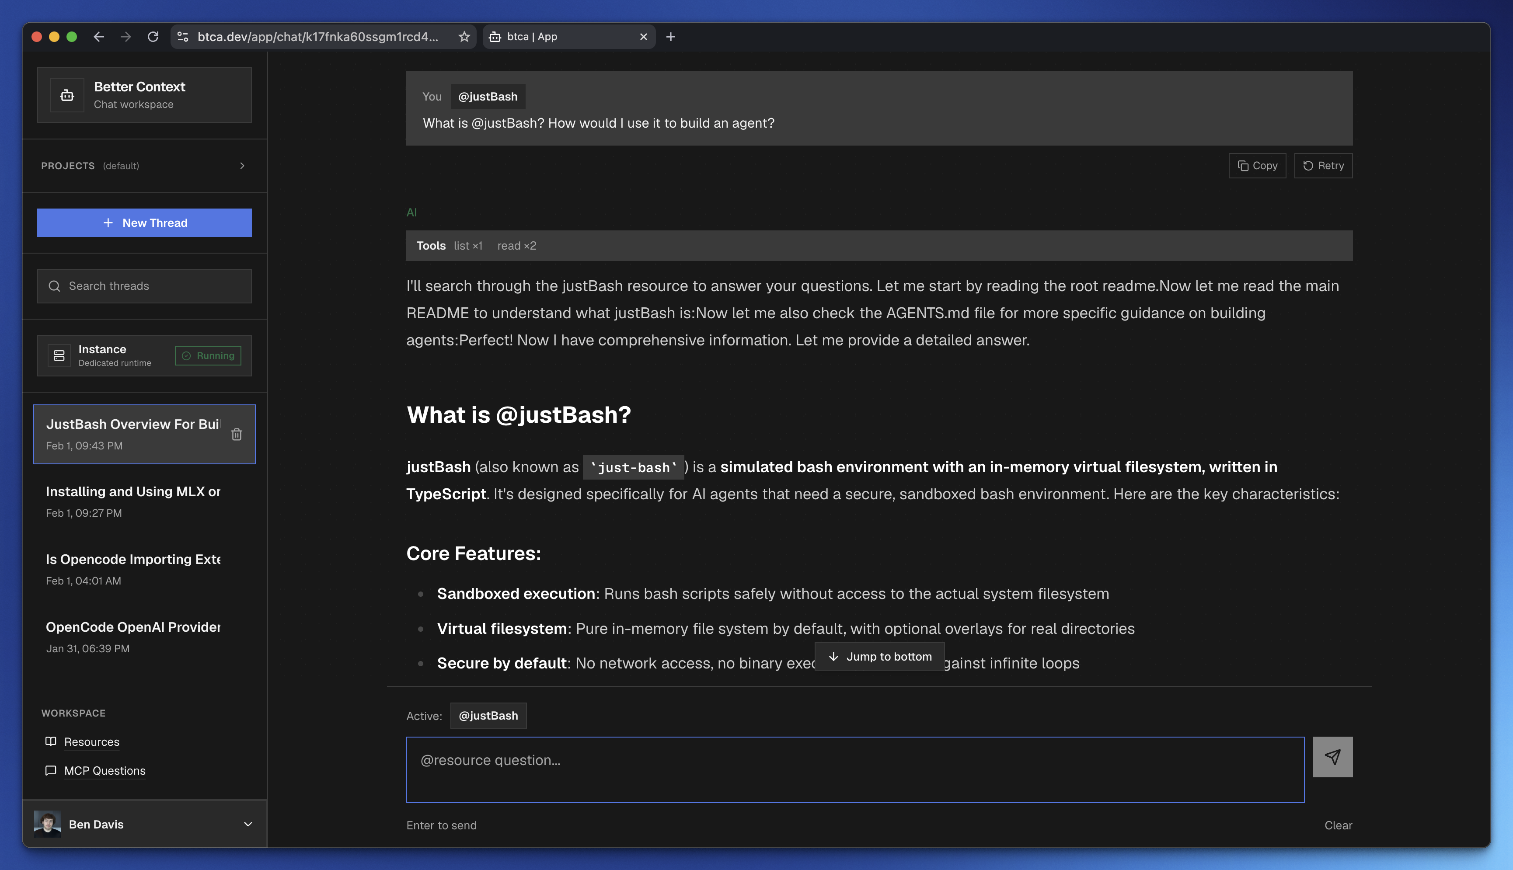This screenshot has height=870, width=1513.
Task: Toggle the Running status badge
Action: tap(207, 355)
